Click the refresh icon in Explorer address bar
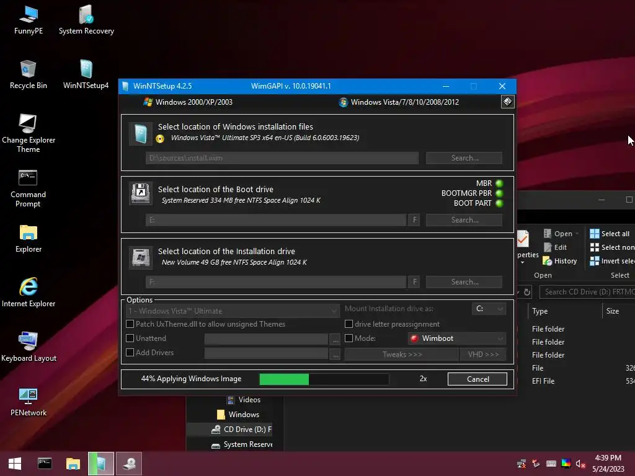The width and height of the screenshot is (635, 476). coord(527,292)
